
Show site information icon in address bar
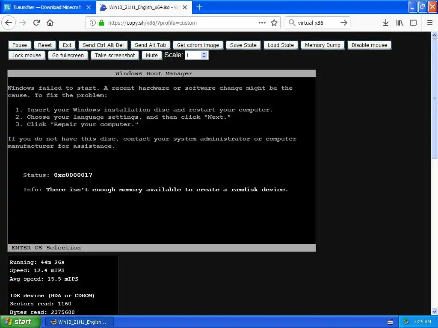93,23
